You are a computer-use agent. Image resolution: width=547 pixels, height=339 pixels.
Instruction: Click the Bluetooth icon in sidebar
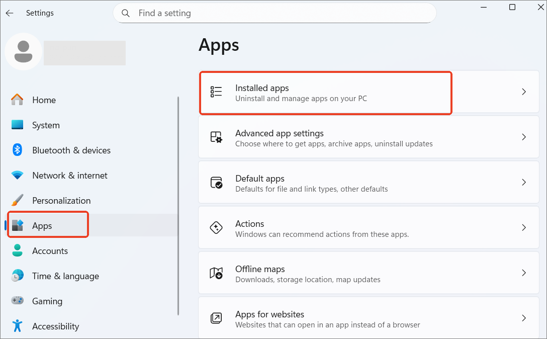[x=18, y=150]
